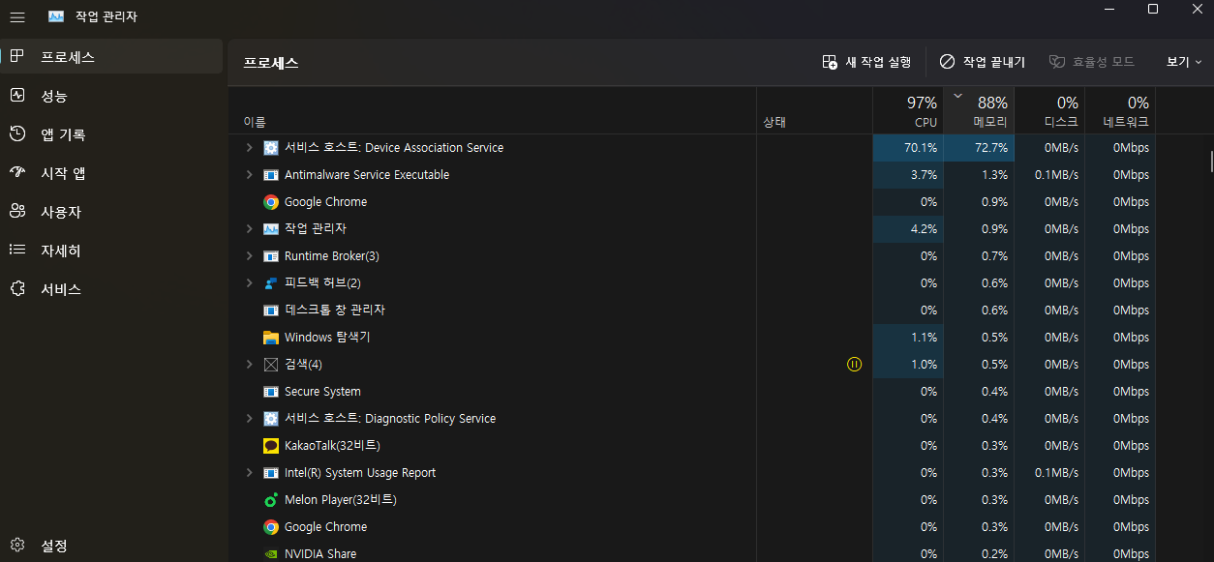Open the 앱 기록 tab
The image size is (1214, 562).
[x=111, y=134]
